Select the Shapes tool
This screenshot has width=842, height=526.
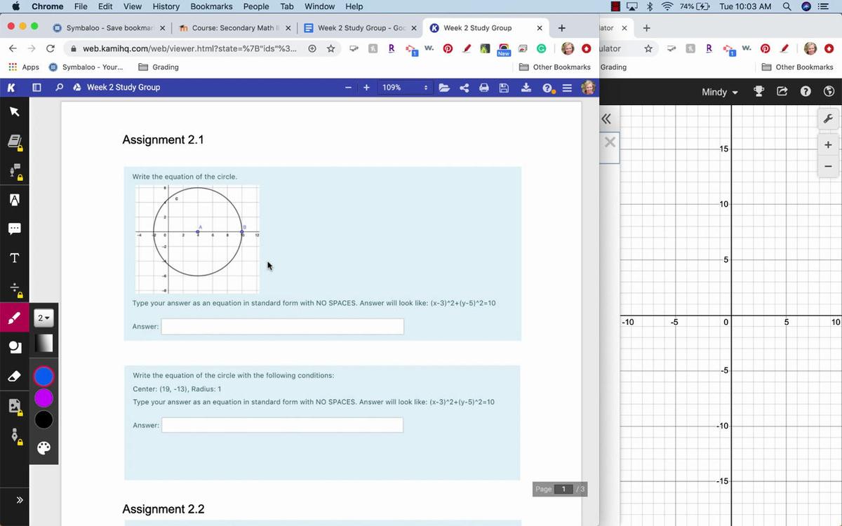pos(14,347)
